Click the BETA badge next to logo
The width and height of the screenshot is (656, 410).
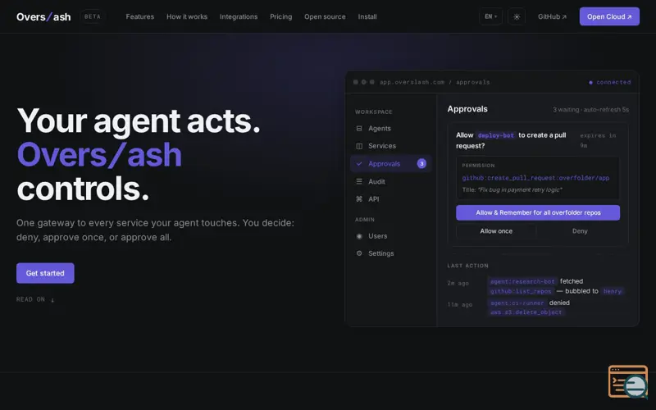[93, 16]
